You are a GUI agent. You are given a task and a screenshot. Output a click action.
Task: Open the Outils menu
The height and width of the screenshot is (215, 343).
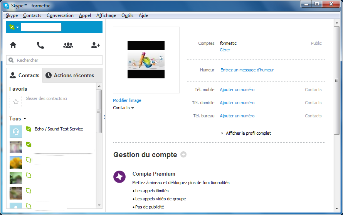pyautogui.click(x=127, y=15)
